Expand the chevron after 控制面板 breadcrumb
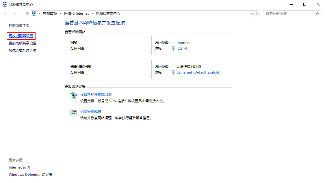 click(x=60, y=14)
